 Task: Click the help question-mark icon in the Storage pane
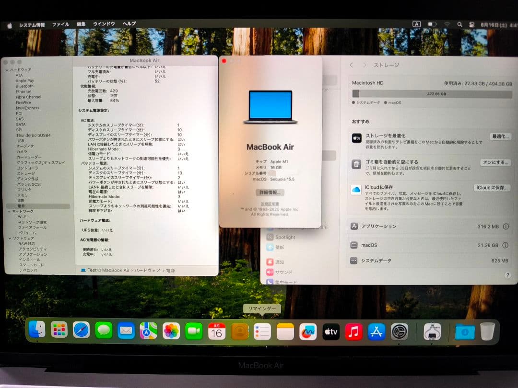507,275
